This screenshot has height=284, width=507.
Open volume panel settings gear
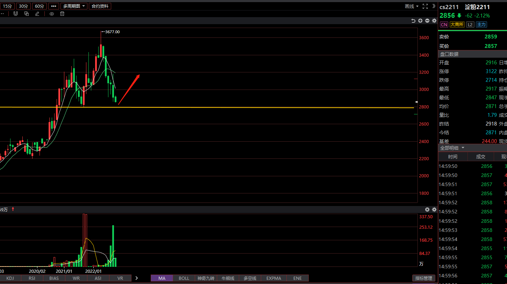434,210
